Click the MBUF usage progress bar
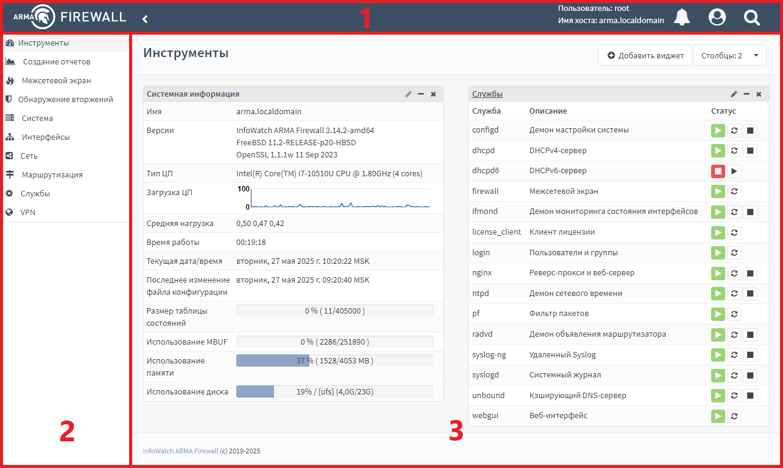The width and height of the screenshot is (783, 468). 334,342
